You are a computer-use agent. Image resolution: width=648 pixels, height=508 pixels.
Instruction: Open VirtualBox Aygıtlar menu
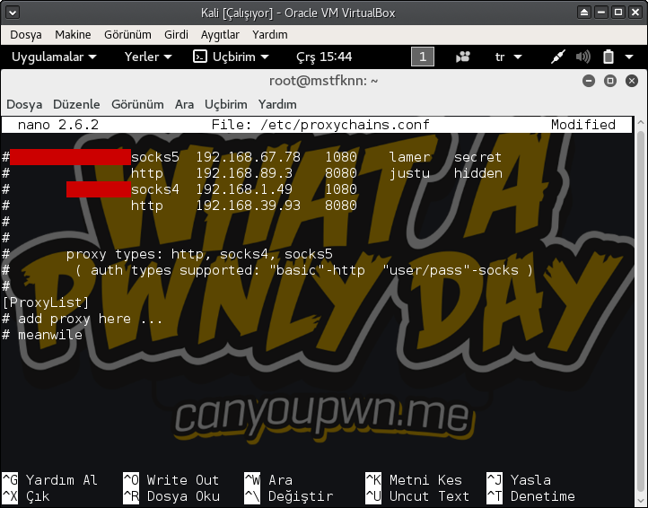tap(220, 34)
